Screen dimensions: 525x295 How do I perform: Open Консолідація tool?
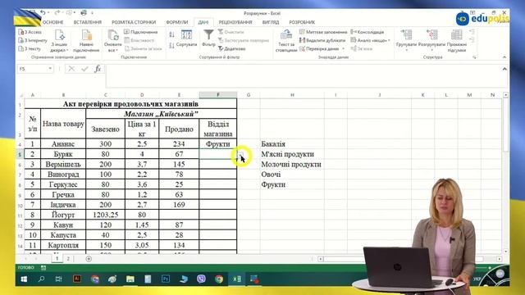(367, 32)
